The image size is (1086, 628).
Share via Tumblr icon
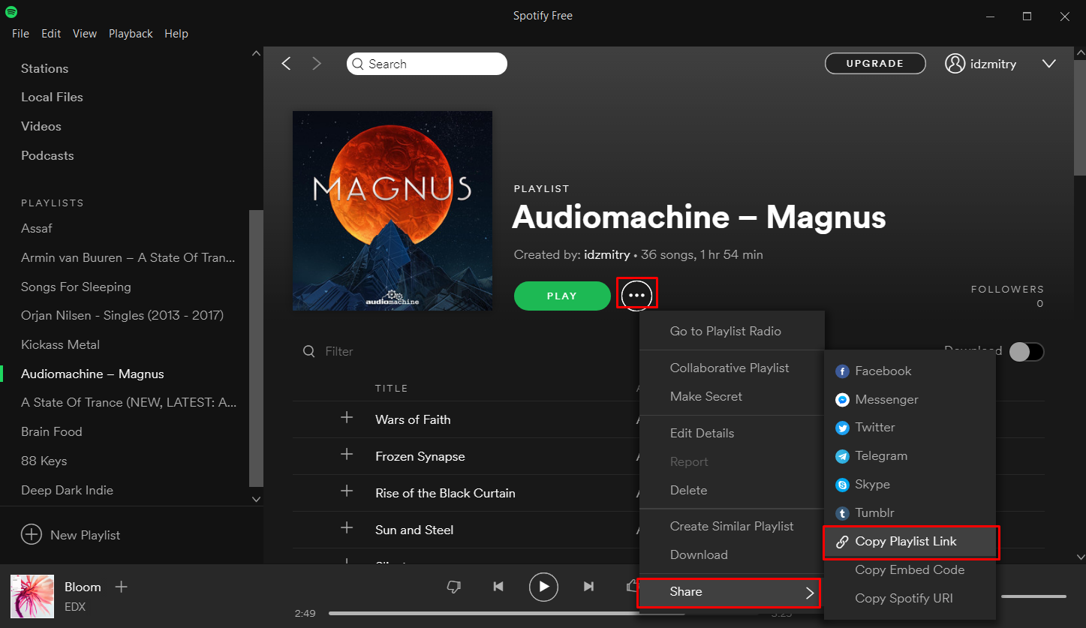point(842,513)
